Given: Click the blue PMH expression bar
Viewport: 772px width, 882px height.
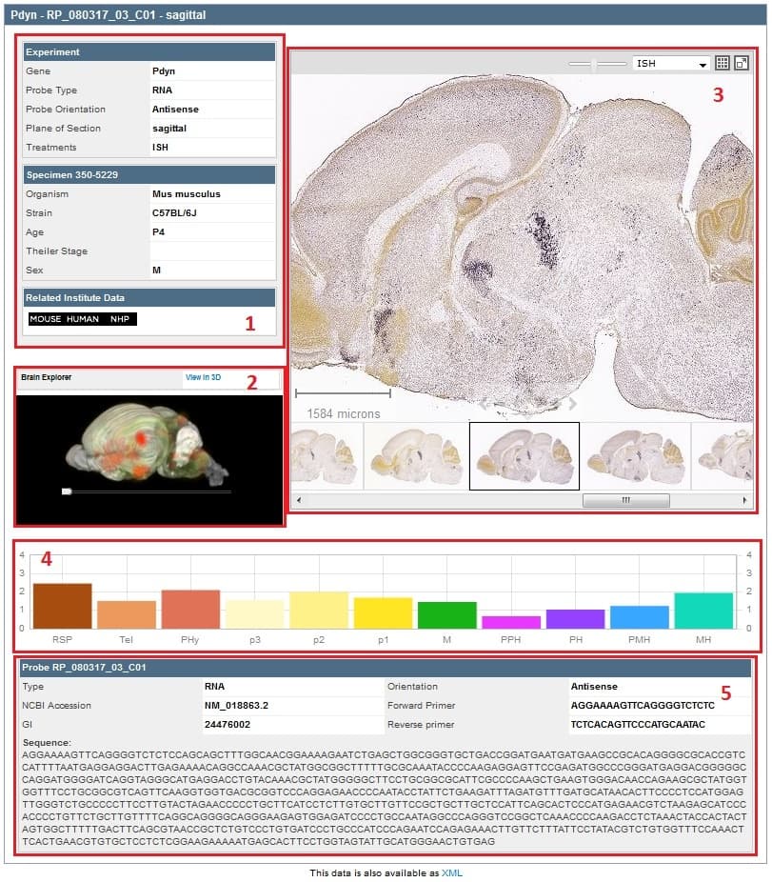Looking at the screenshot, I should (x=640, y=617).
